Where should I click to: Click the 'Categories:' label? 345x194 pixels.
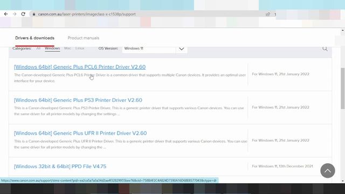(22, 48)
